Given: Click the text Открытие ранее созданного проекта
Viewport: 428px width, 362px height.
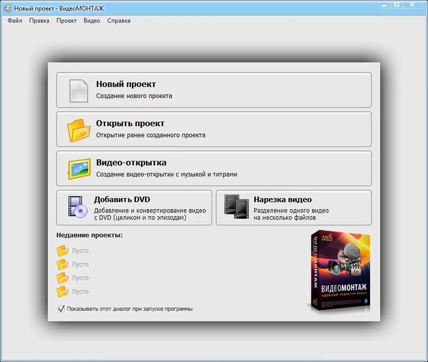Looking at the screenshot, I should click(151, 135).
